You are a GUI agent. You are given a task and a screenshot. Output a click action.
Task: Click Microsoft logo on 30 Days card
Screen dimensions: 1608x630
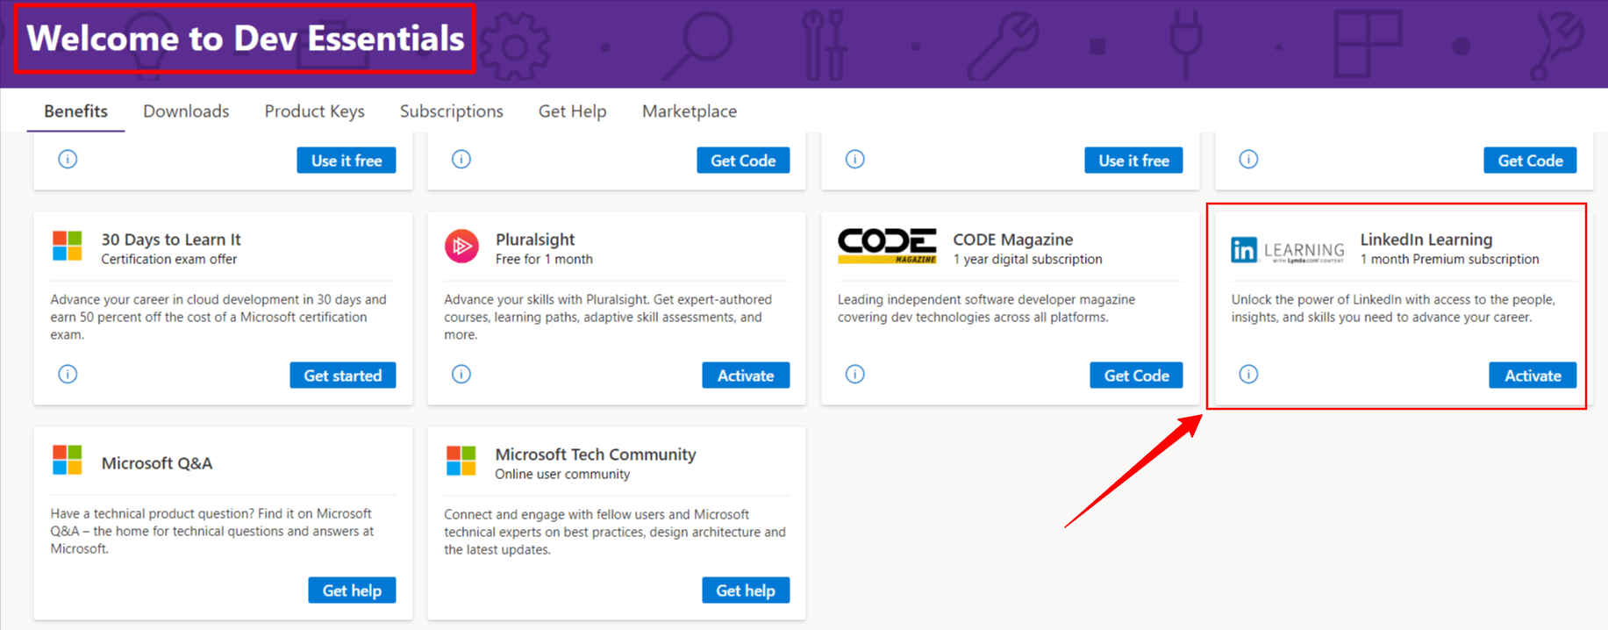pos(68,247)
